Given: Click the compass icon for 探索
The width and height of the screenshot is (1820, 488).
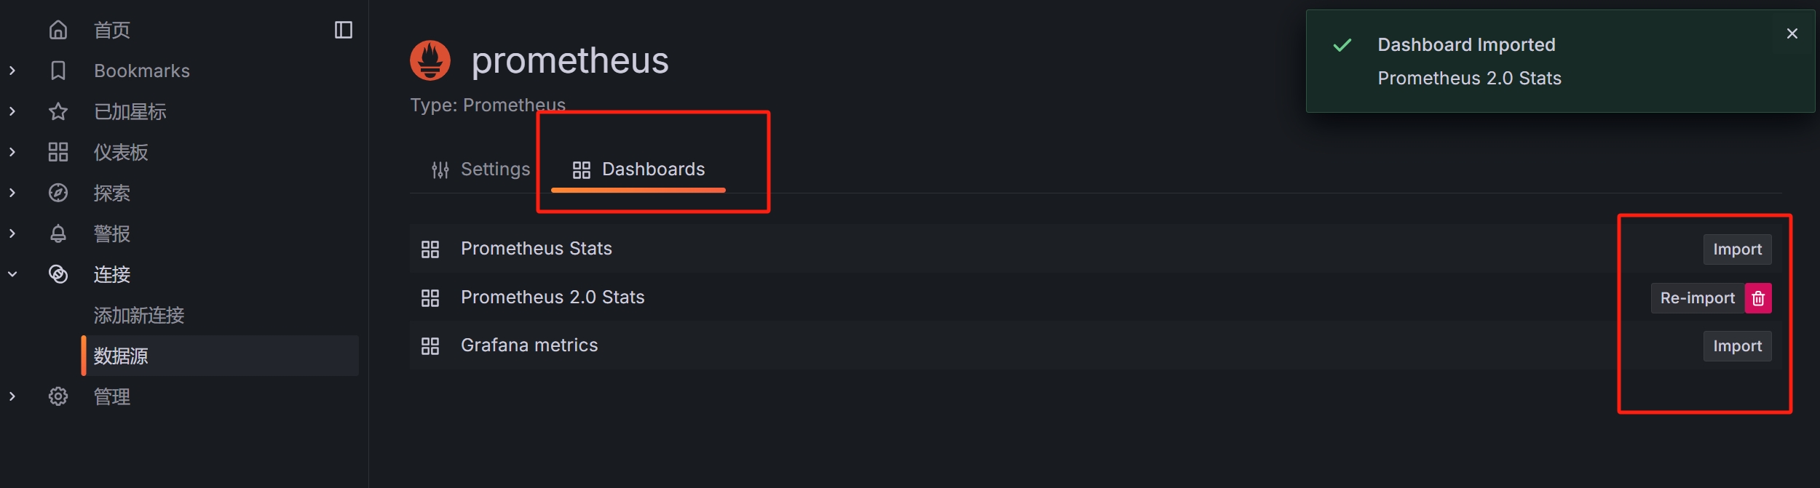Looking at the screenshot, I should (58, 193).
